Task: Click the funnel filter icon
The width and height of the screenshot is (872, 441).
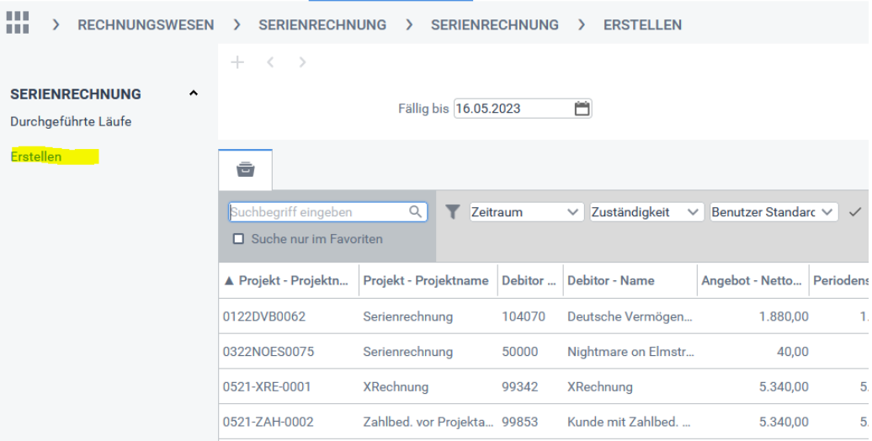Action: (x=453, y=212)
